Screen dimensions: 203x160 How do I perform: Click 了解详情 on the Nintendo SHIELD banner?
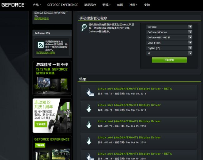pyautogui.click(x=41, y=124)
